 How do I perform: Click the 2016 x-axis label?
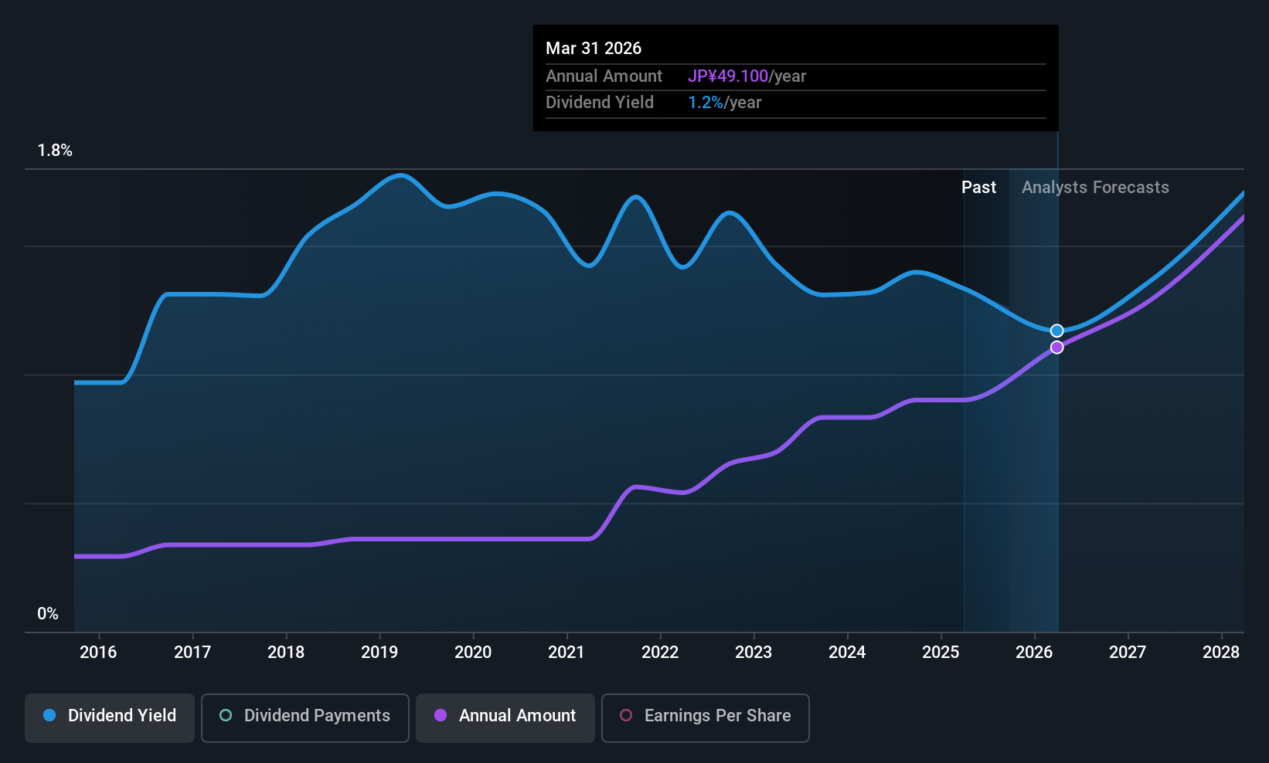pyautogui.click(x=98, y=653)
